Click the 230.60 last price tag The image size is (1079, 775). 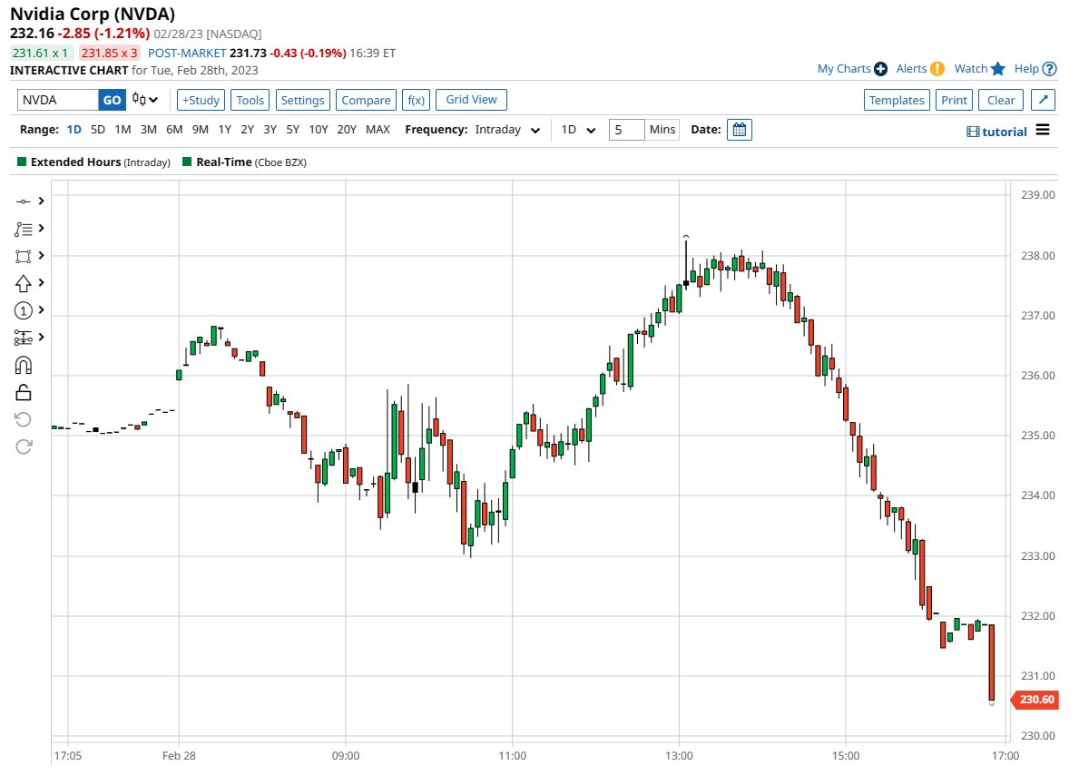(1035, 700)
